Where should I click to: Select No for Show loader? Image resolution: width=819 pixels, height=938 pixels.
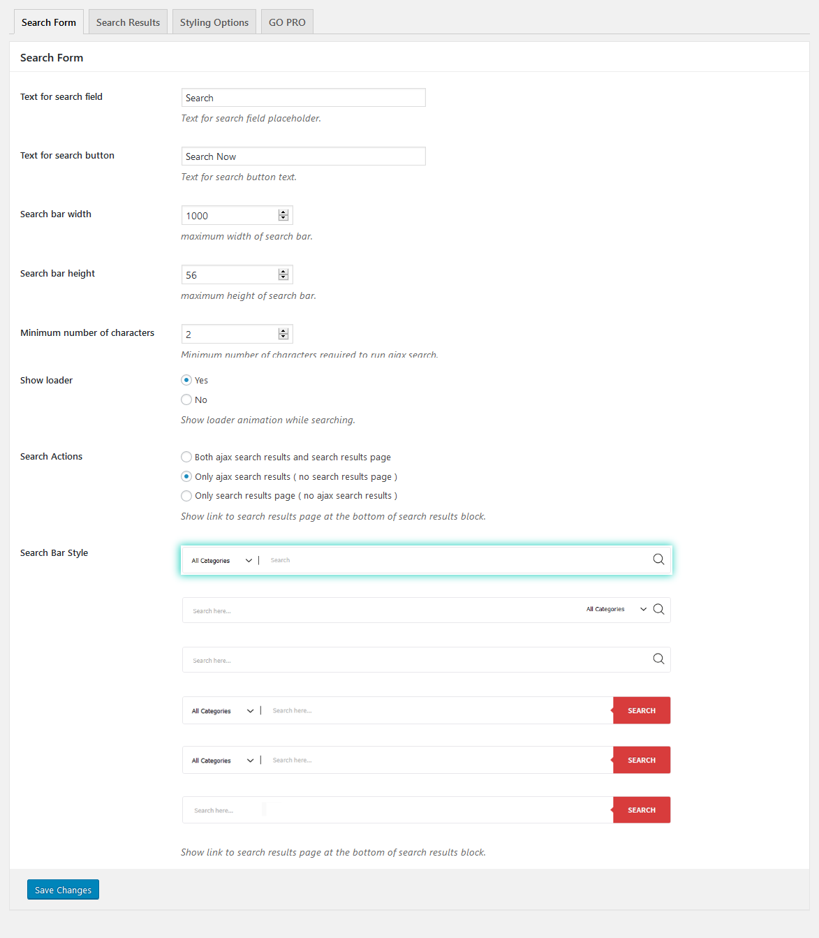(x=186, y=400)
